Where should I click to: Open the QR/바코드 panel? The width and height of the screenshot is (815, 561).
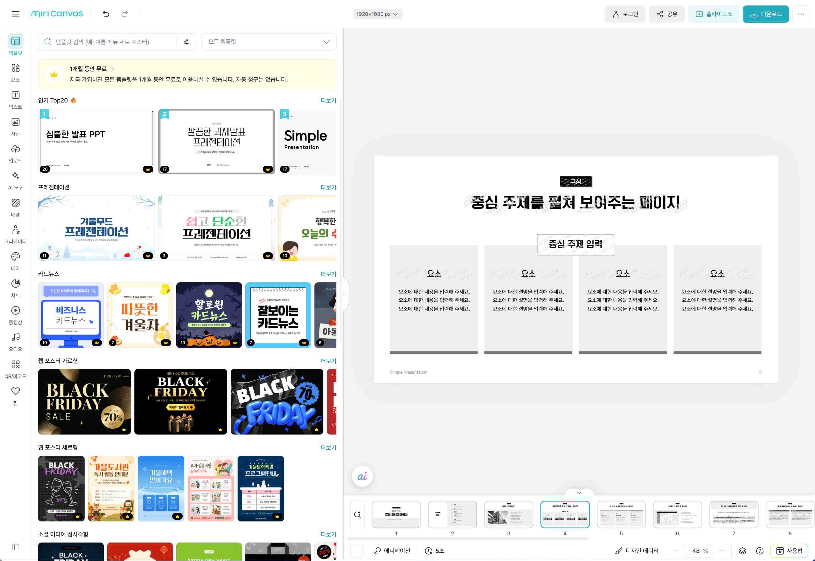(16, 369)
